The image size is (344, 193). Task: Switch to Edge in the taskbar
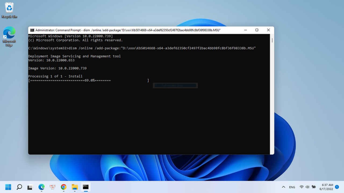click(x=41, y=187)
